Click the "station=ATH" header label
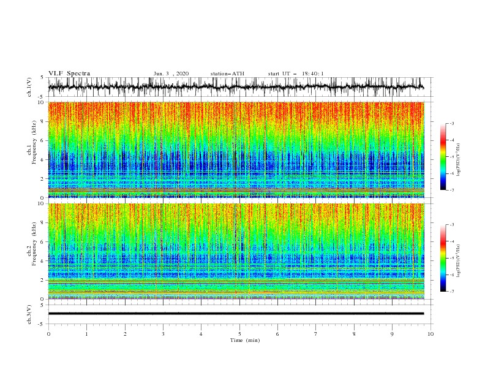Screen dimensions: 485x375 point(227,74)
